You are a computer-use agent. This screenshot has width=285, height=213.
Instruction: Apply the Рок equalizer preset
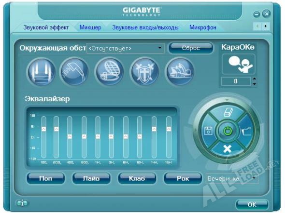pyautogui.click(x=183, y=178)
